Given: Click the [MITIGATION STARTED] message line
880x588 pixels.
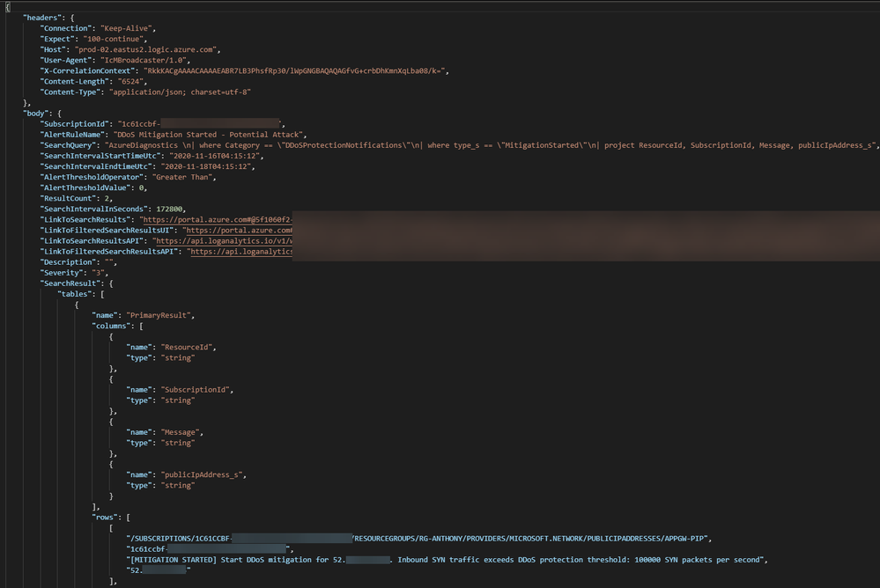Looking at the screenshot, I should pyautogui.click(x=446, y=560).
